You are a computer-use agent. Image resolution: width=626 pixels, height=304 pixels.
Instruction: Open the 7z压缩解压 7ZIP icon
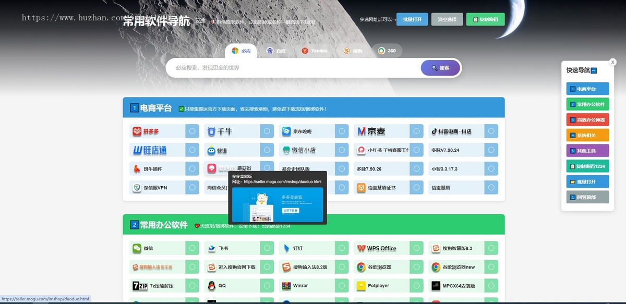[x=140, y=286]
